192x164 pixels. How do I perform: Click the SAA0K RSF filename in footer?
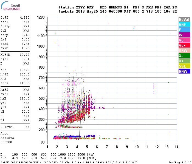point(19,162)
